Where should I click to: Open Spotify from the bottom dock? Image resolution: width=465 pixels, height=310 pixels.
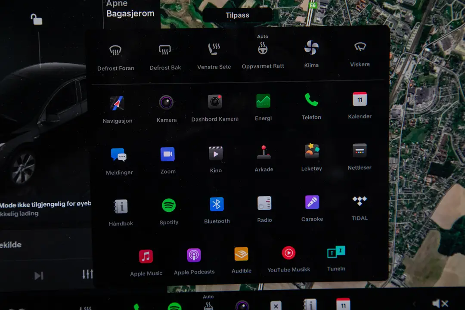(x=175, y=306)
